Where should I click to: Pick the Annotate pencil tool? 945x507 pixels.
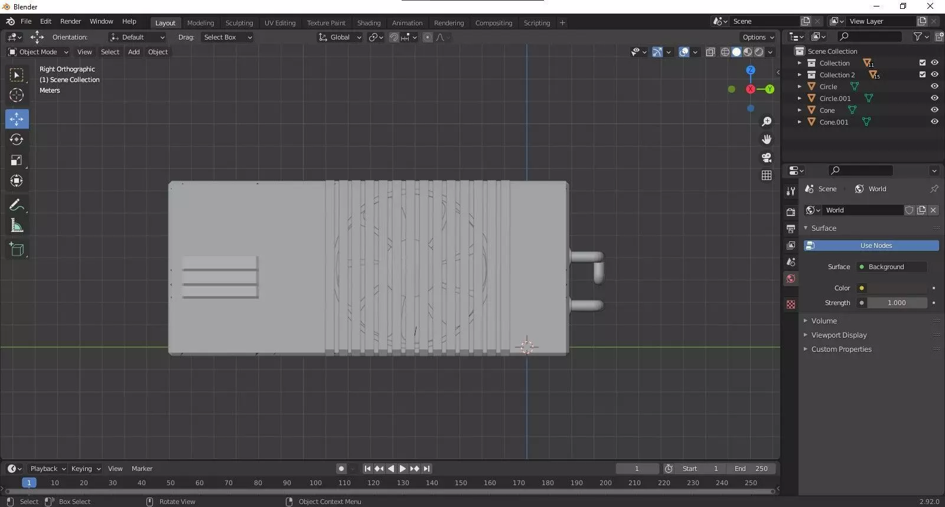(x=17, y=205)
